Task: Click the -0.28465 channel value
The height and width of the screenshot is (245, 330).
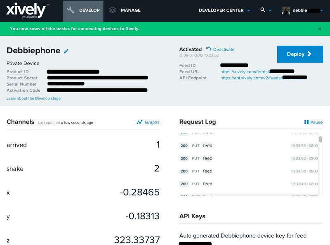Action: (x=139, y=192)
